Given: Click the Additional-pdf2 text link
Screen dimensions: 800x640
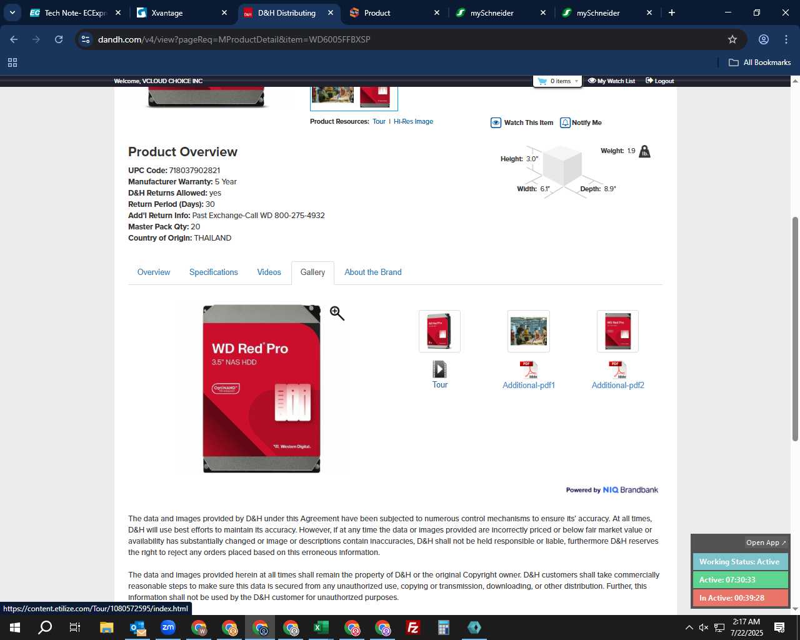Looking at the screenshot, I should pyautogui.click(x=618, y=386).
